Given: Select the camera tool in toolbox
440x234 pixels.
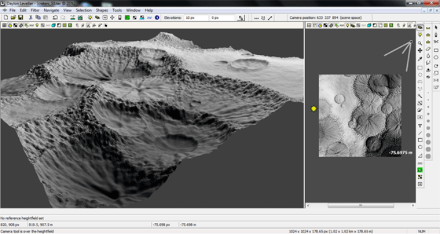Looking at the screenshot, I should click(x=420, y=27).
